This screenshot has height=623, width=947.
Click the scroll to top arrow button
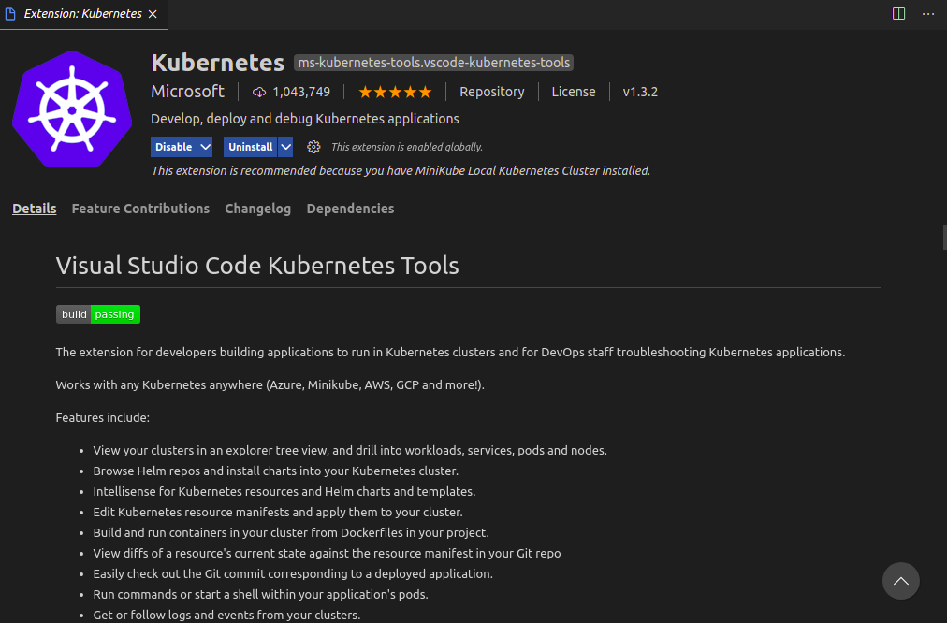coord(900,581)
